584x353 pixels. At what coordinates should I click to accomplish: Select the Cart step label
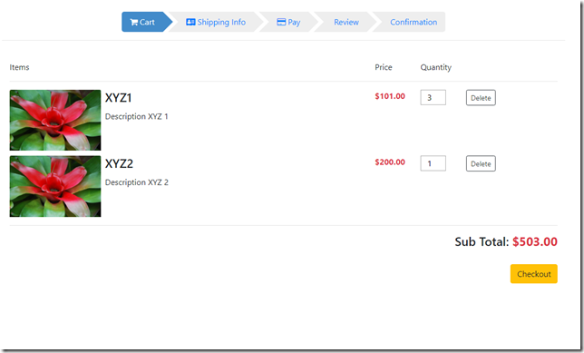click(x=147, y=22)
